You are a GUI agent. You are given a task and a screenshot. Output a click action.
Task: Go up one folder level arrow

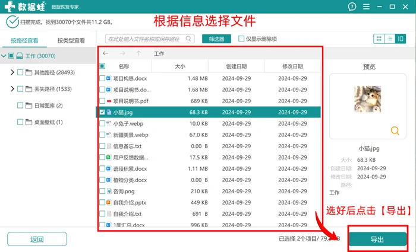coord(138,53)
